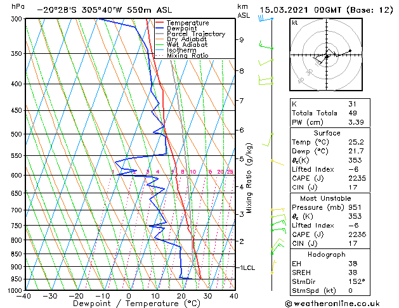Click the 'Most Unstable' section heading
Screen dimensions: 399x308
(x=325, y=198)
